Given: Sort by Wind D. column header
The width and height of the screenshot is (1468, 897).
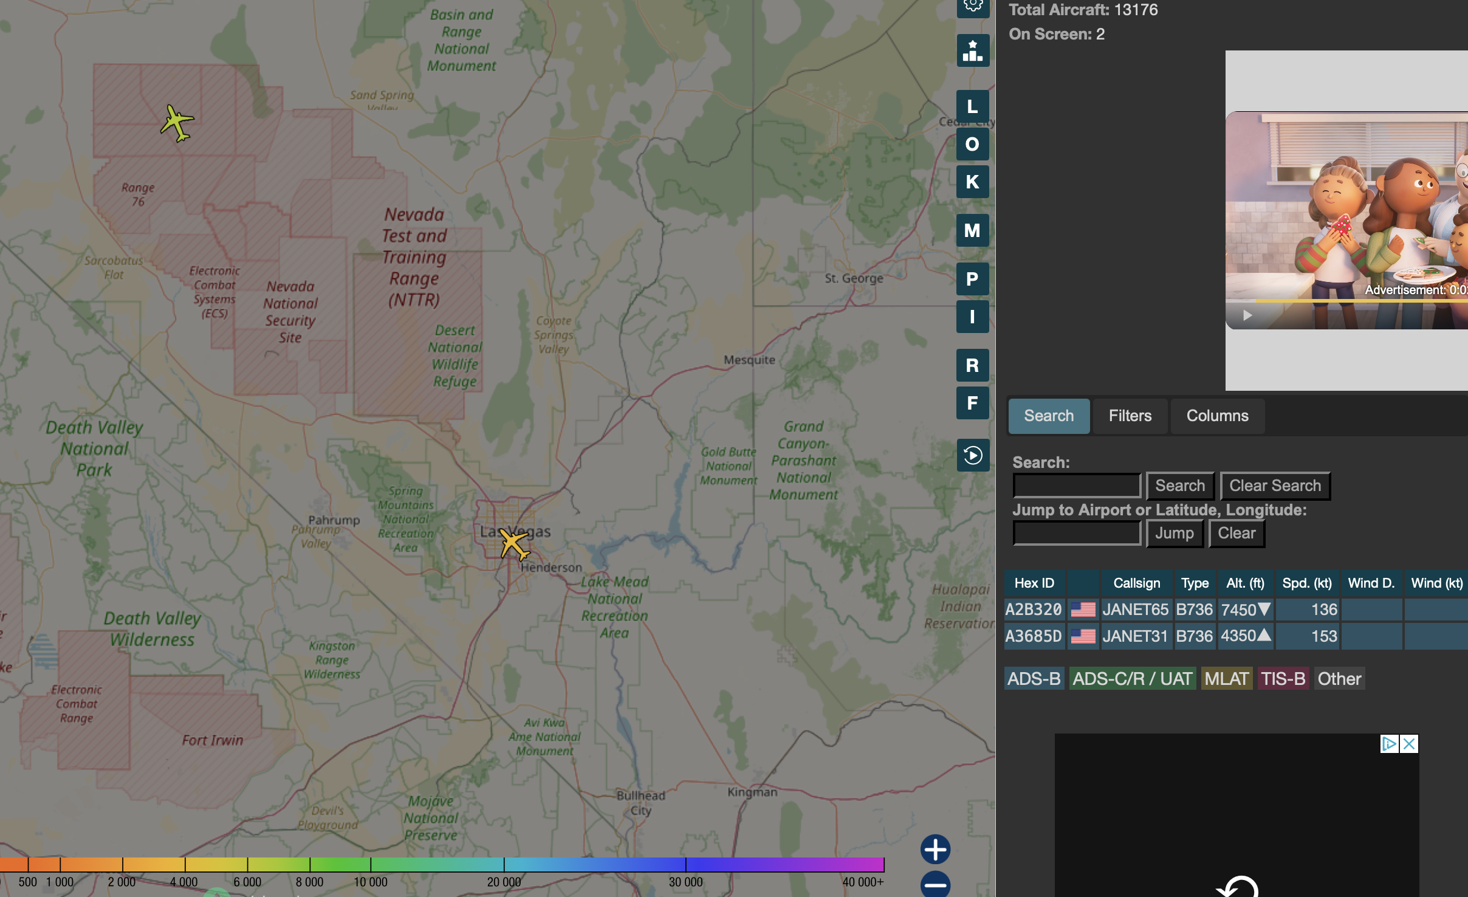Looking at the screenshot, I should 1371,583.
